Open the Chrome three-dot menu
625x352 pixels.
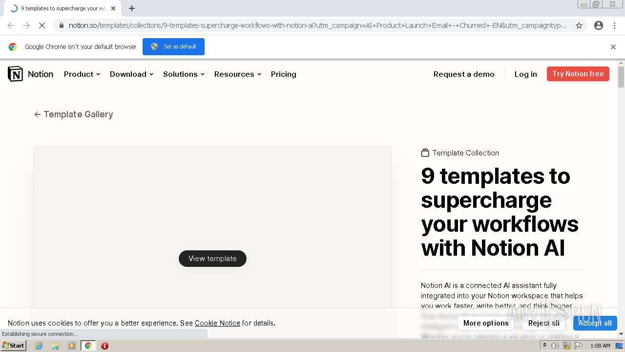[x=614, y=25]
